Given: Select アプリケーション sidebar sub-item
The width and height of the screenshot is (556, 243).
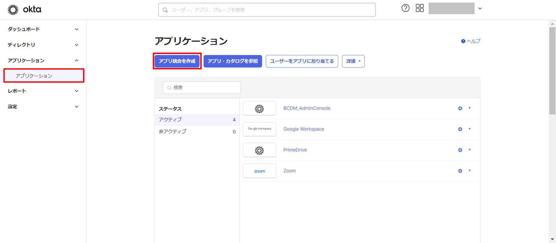Looking at the screenshot, I should (x=44, y=76).
